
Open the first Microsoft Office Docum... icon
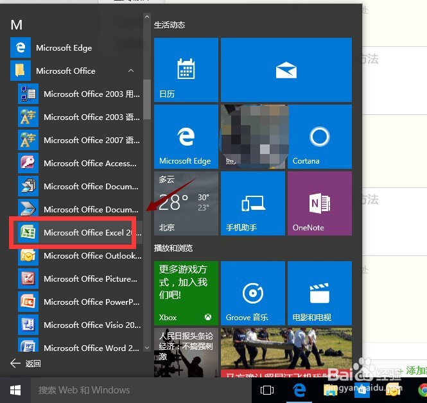pyautogui.click(x=28, y=186)
